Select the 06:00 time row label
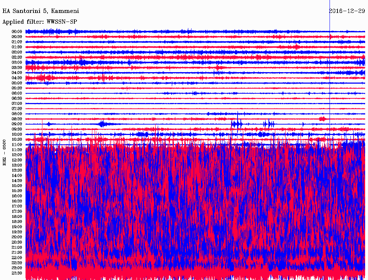The image size is (368, 280). pyautogui.click(x=17, y=93)
